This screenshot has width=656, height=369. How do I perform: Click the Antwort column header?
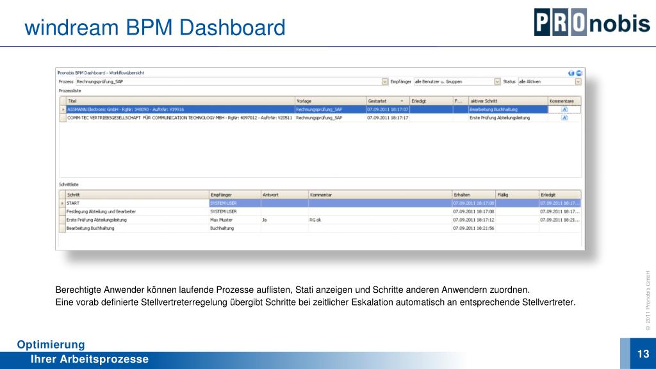tap(284, 195)
